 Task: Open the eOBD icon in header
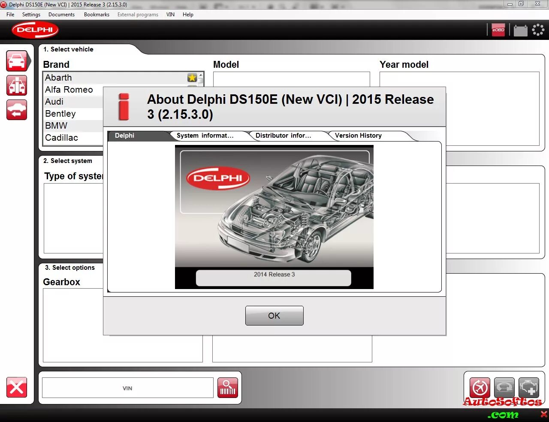click(x=498, y=30)
